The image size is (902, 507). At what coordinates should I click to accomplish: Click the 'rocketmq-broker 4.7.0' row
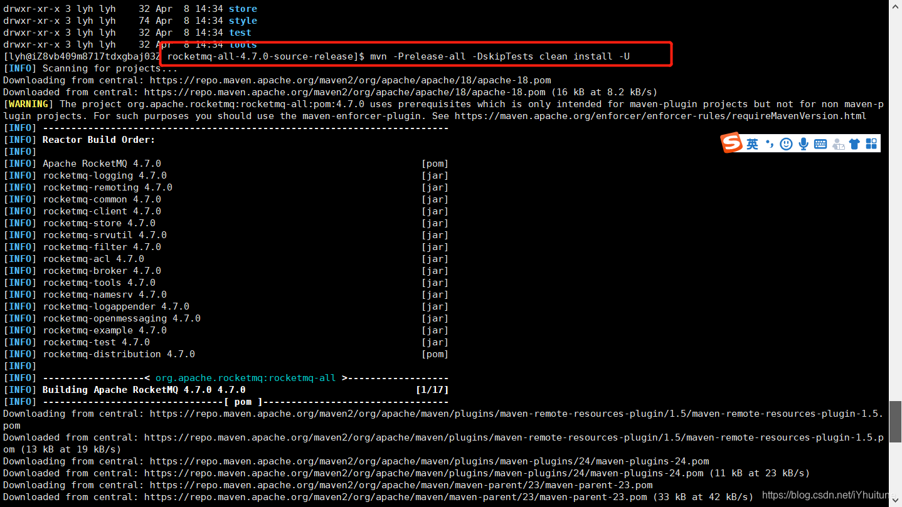click(x=226, y=271)
